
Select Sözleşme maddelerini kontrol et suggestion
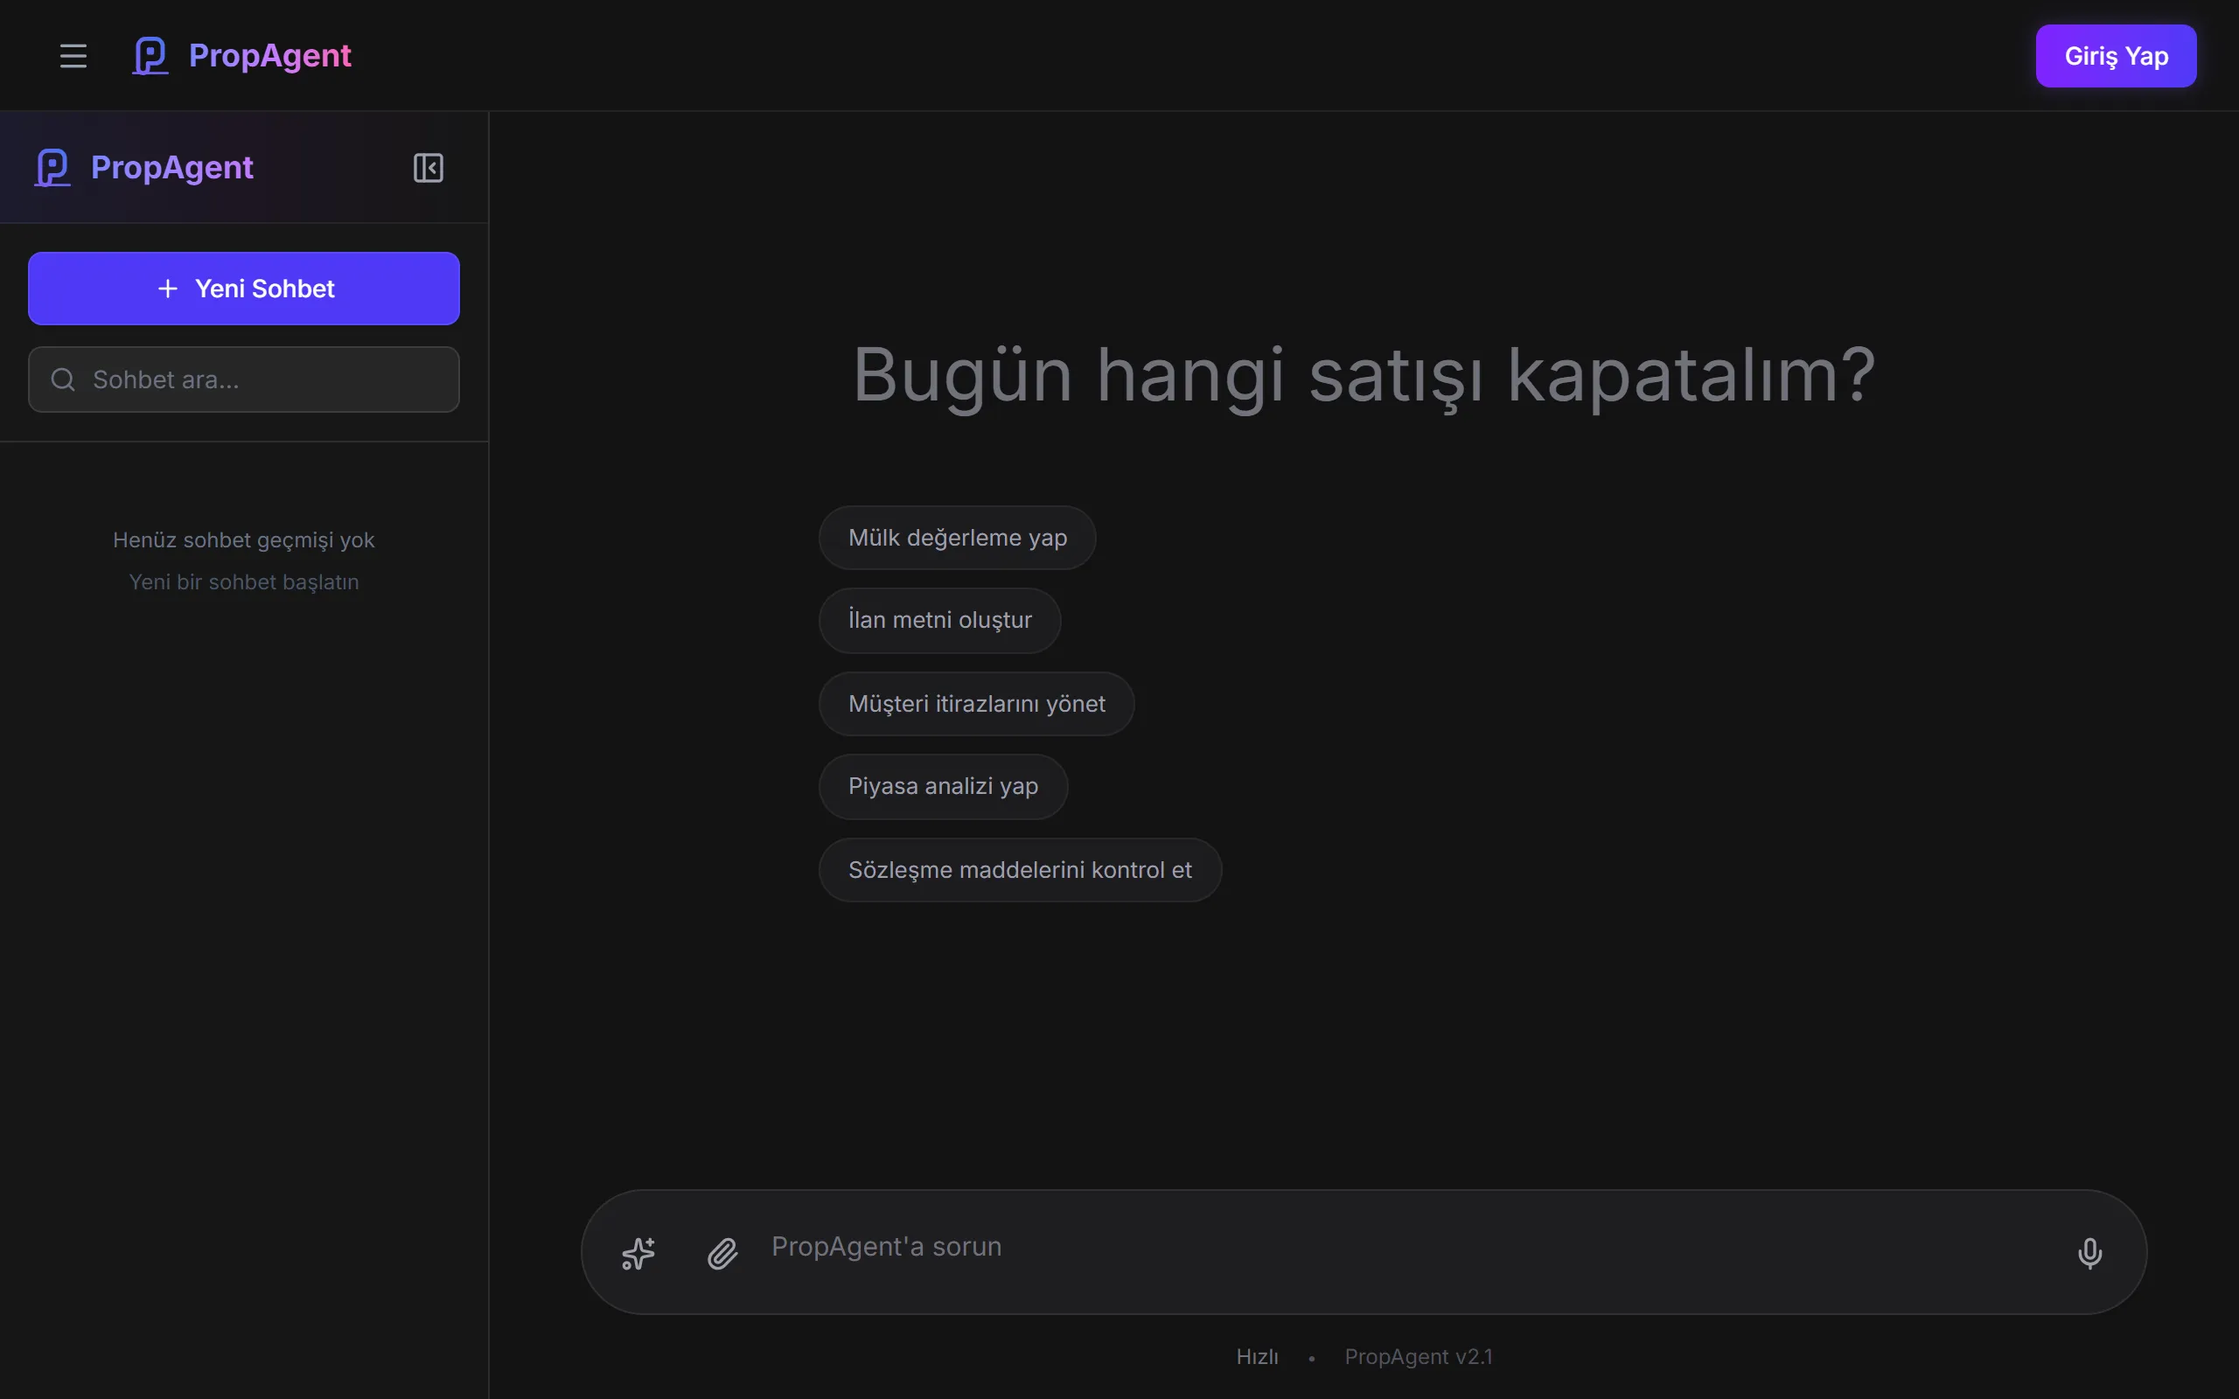click(x=1020, y=870)
